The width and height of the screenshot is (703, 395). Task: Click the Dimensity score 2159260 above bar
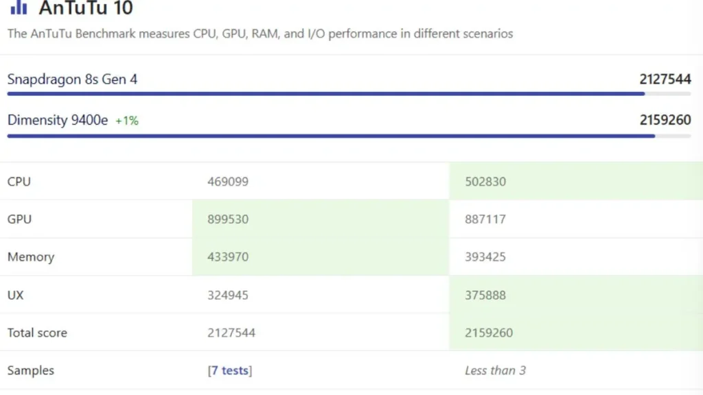[x=665, y=120]
